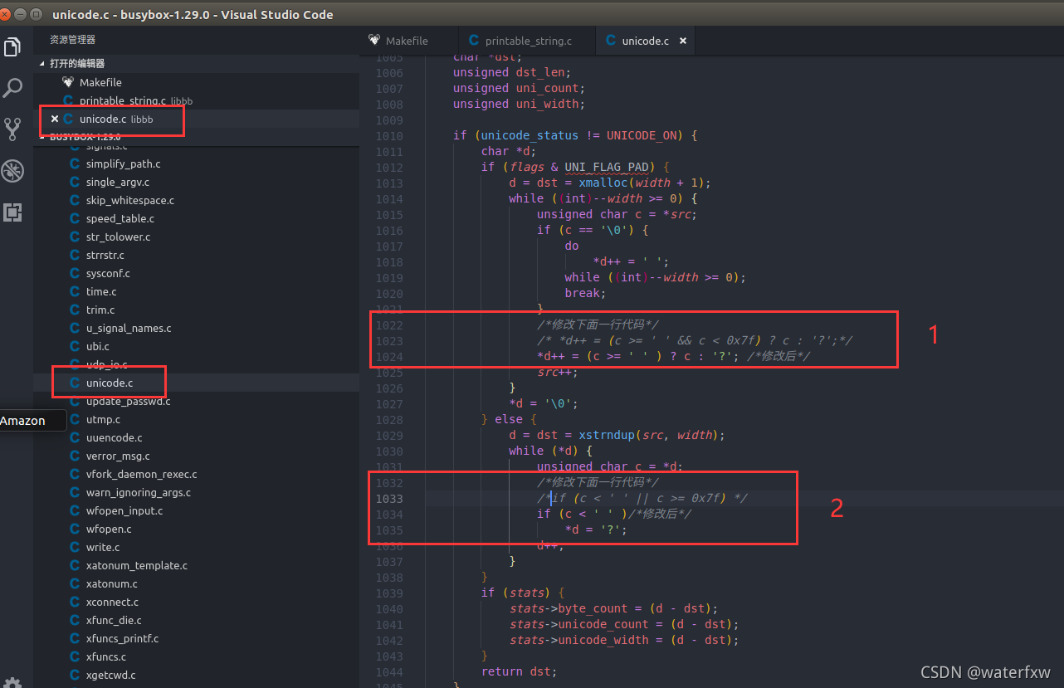Image resolution: width=1064 pixels, height=688 pixels.
Task: Click the xstrndup function call in code
Action: coord(611,435)
